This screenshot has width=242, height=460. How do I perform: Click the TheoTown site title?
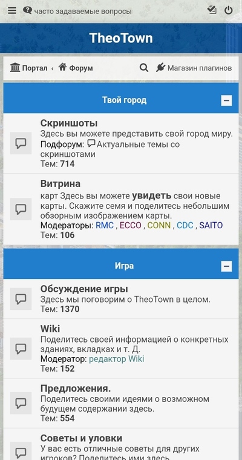click(121, 38)
